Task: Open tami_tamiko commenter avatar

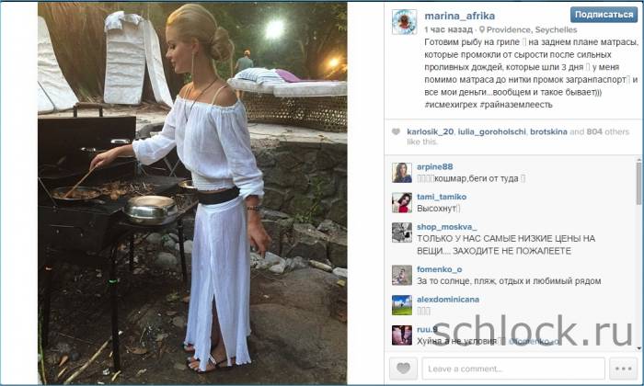Action: tap(402, 202)
